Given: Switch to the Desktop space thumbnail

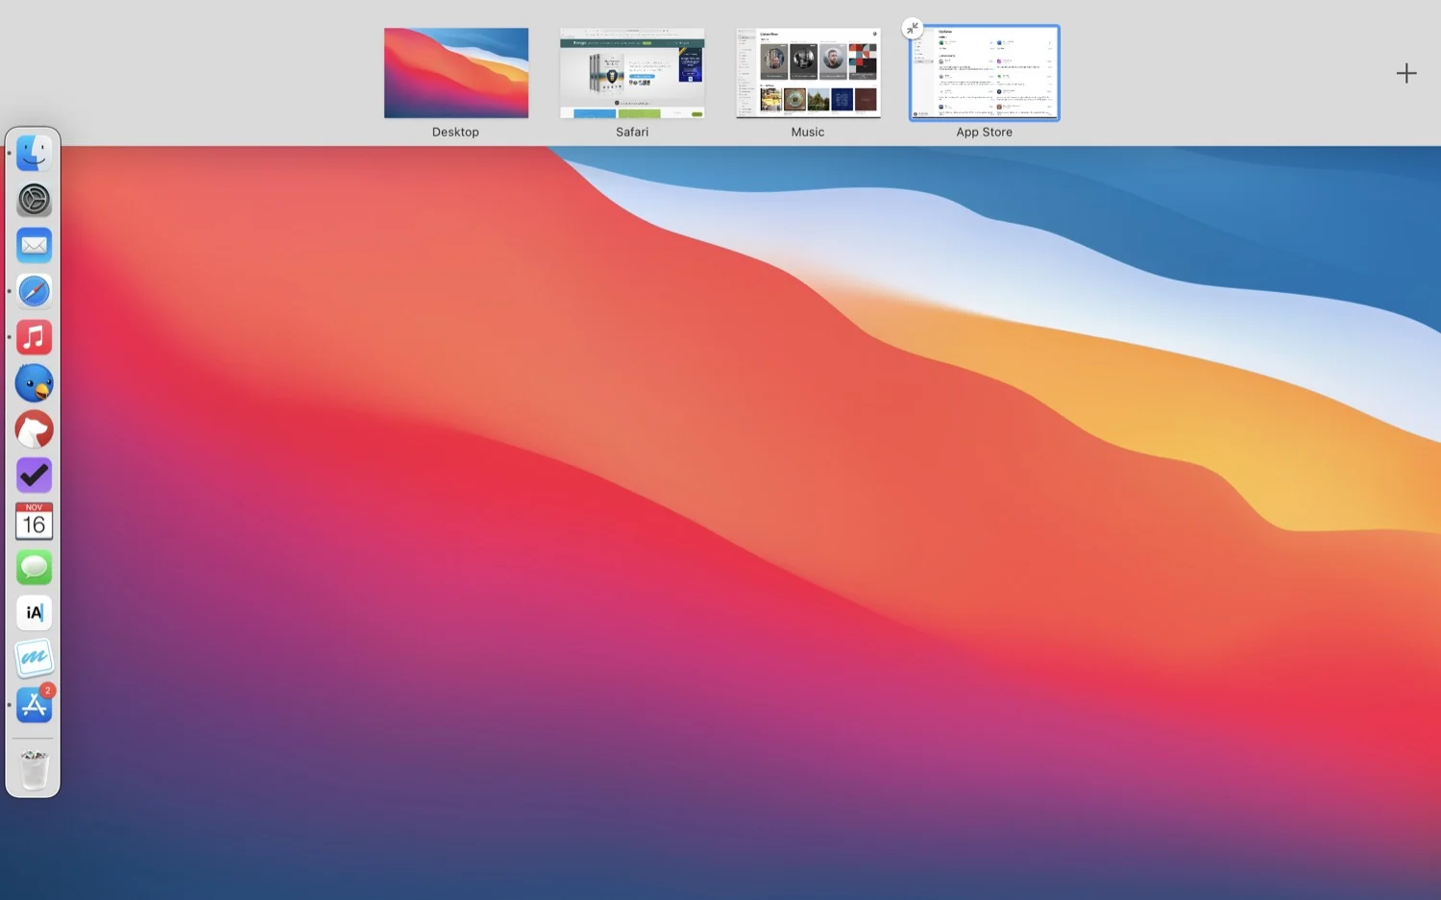Looking at the screenshot, I should 455,73.
